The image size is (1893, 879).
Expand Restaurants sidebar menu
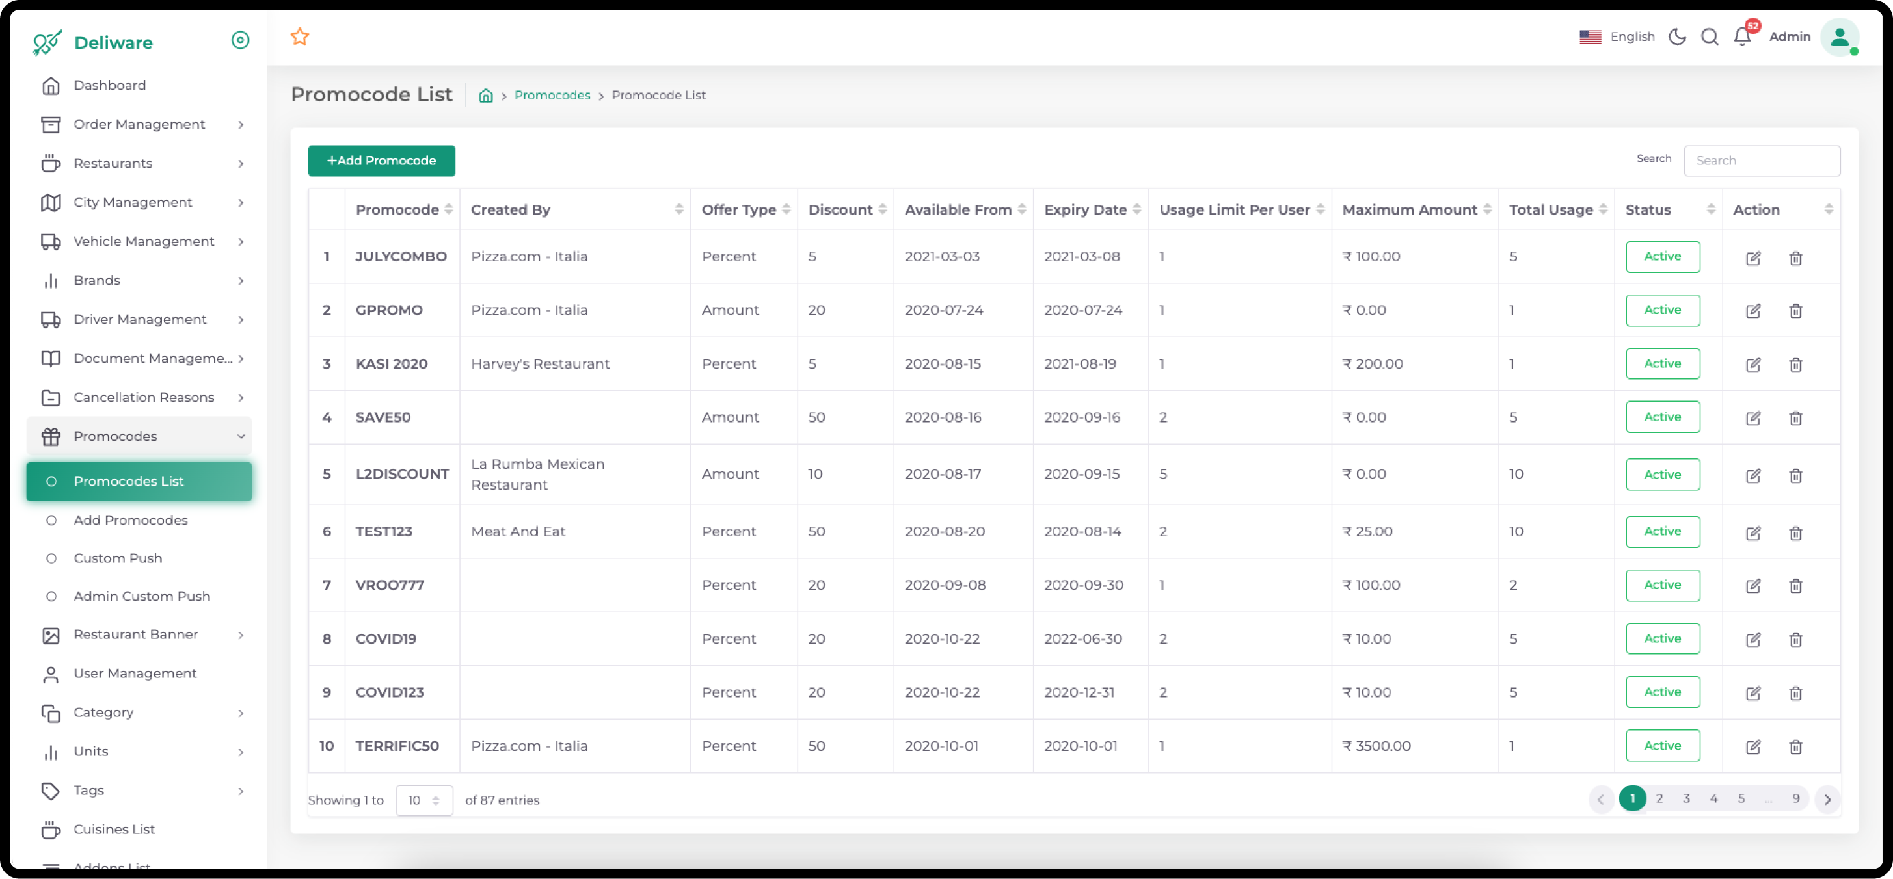pos(140,163)
